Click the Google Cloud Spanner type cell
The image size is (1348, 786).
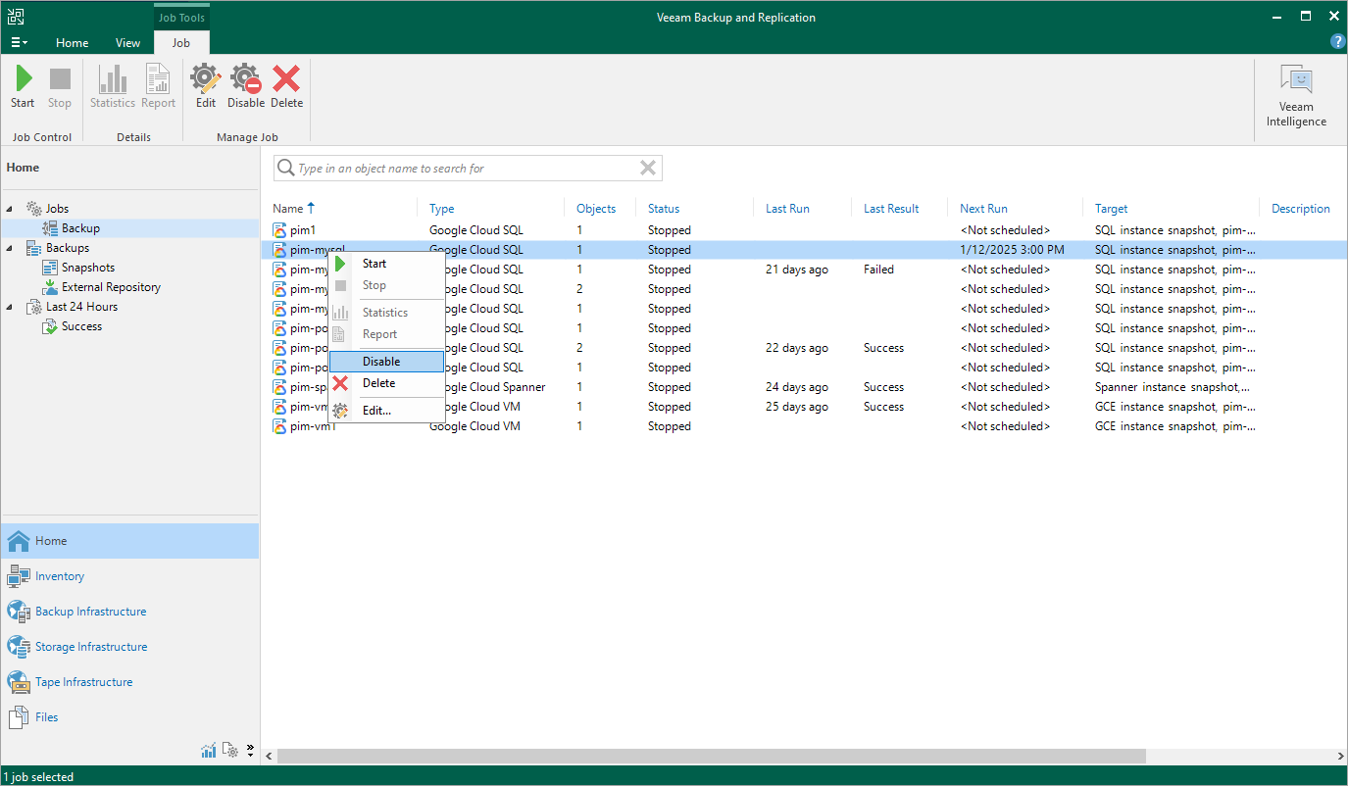click(x=487, y=387)
